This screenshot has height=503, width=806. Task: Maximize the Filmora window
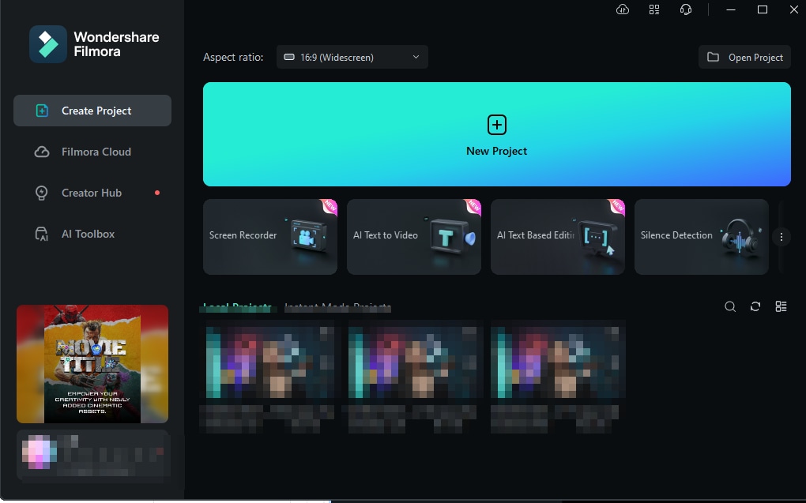pos(763,9)
